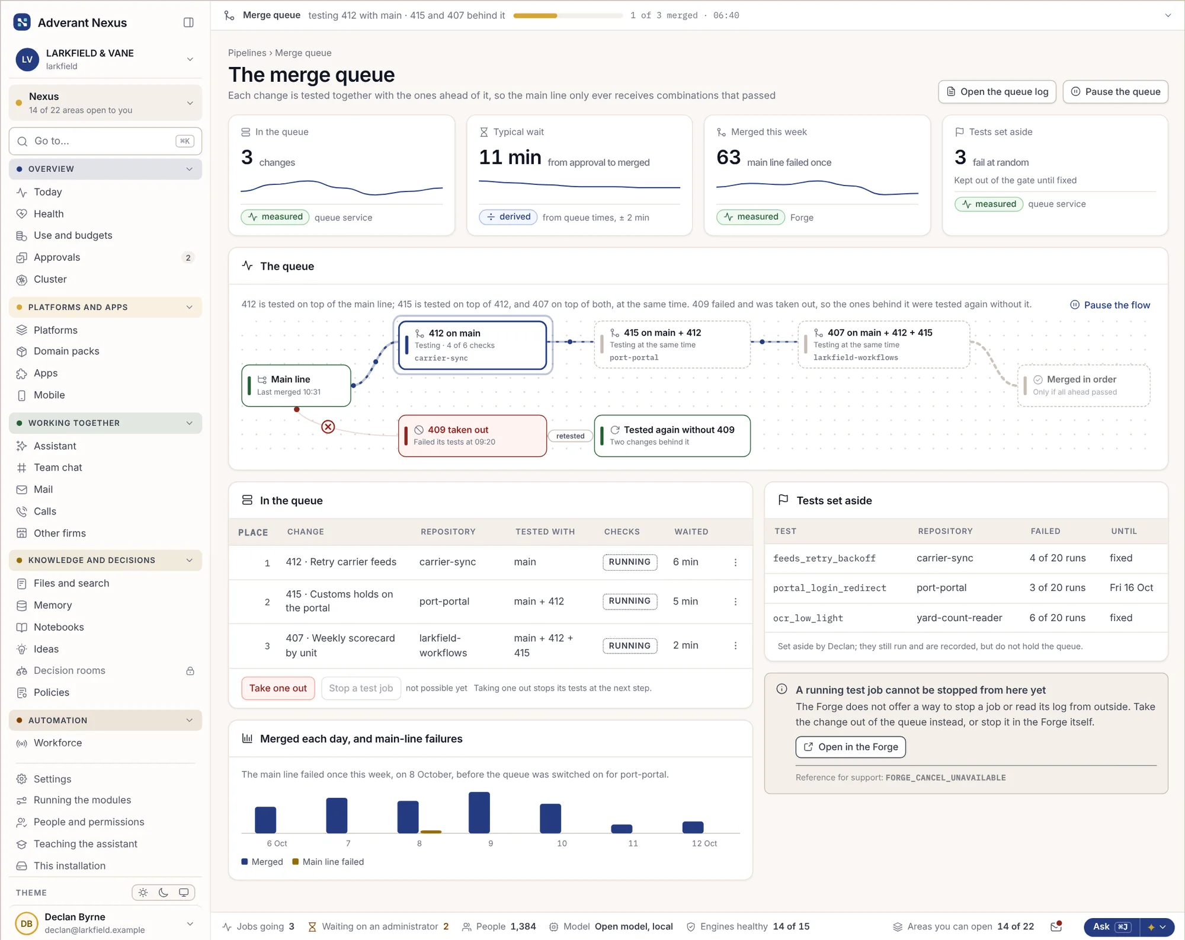Collapse the Platforms and Apps section
The image size is (1185, 940).
[105, 307]
